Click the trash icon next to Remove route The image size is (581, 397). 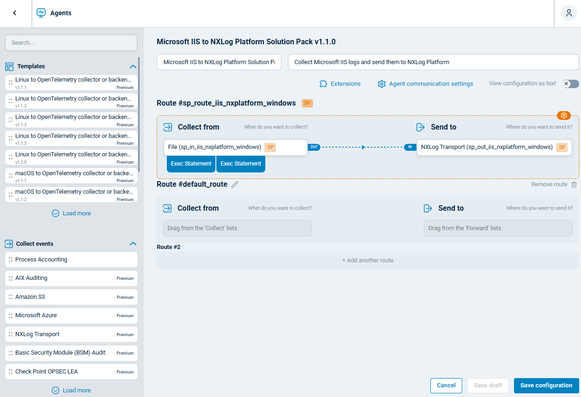pyautogui.click(x=574, y=184)
